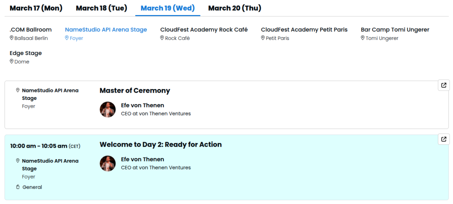Open Welcome to Day 2 external link icon
Screen dimensions: 453x204
tap(444, 139)
